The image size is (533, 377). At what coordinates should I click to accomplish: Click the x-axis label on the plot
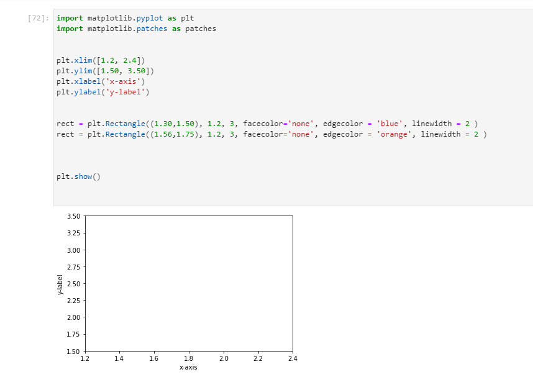pyautogui.click(x=188, y=367)
